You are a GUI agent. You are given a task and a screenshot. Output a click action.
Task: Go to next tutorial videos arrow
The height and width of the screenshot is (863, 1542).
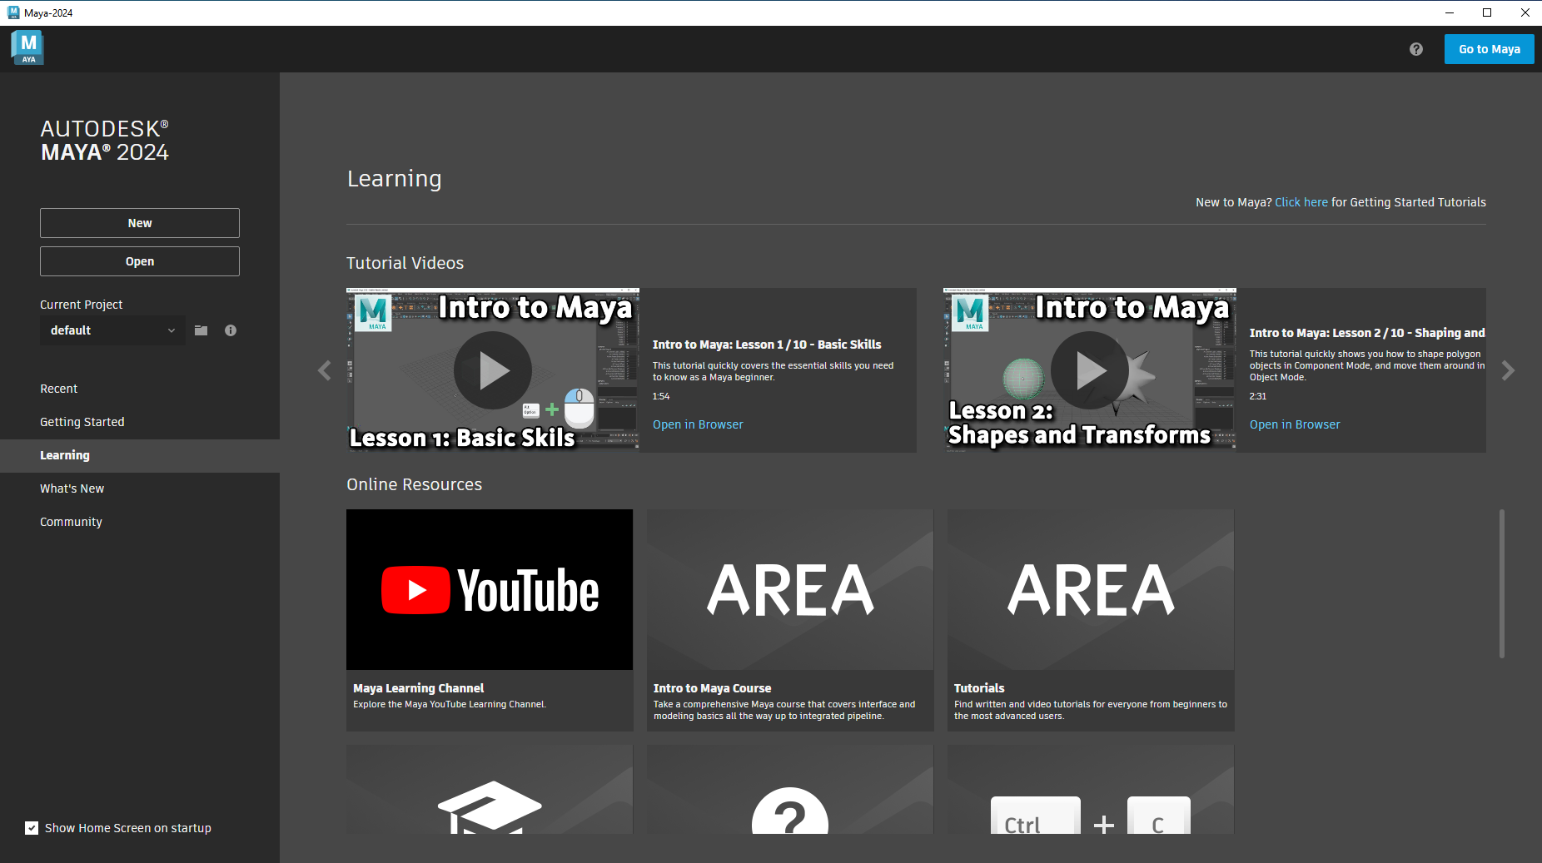(1508, 370)
